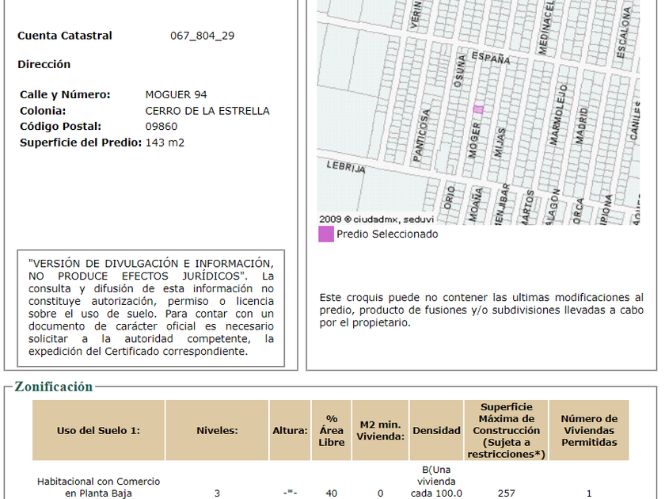The image size is (665, 499).
Task: Click the colonia CERRO DE LA ESTRELLA
Action: click(x=207, y=111)
